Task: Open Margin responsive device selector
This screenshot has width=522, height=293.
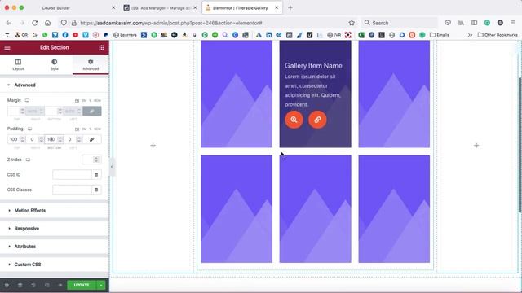Action: pyautogui.click(x=27, y=100)
